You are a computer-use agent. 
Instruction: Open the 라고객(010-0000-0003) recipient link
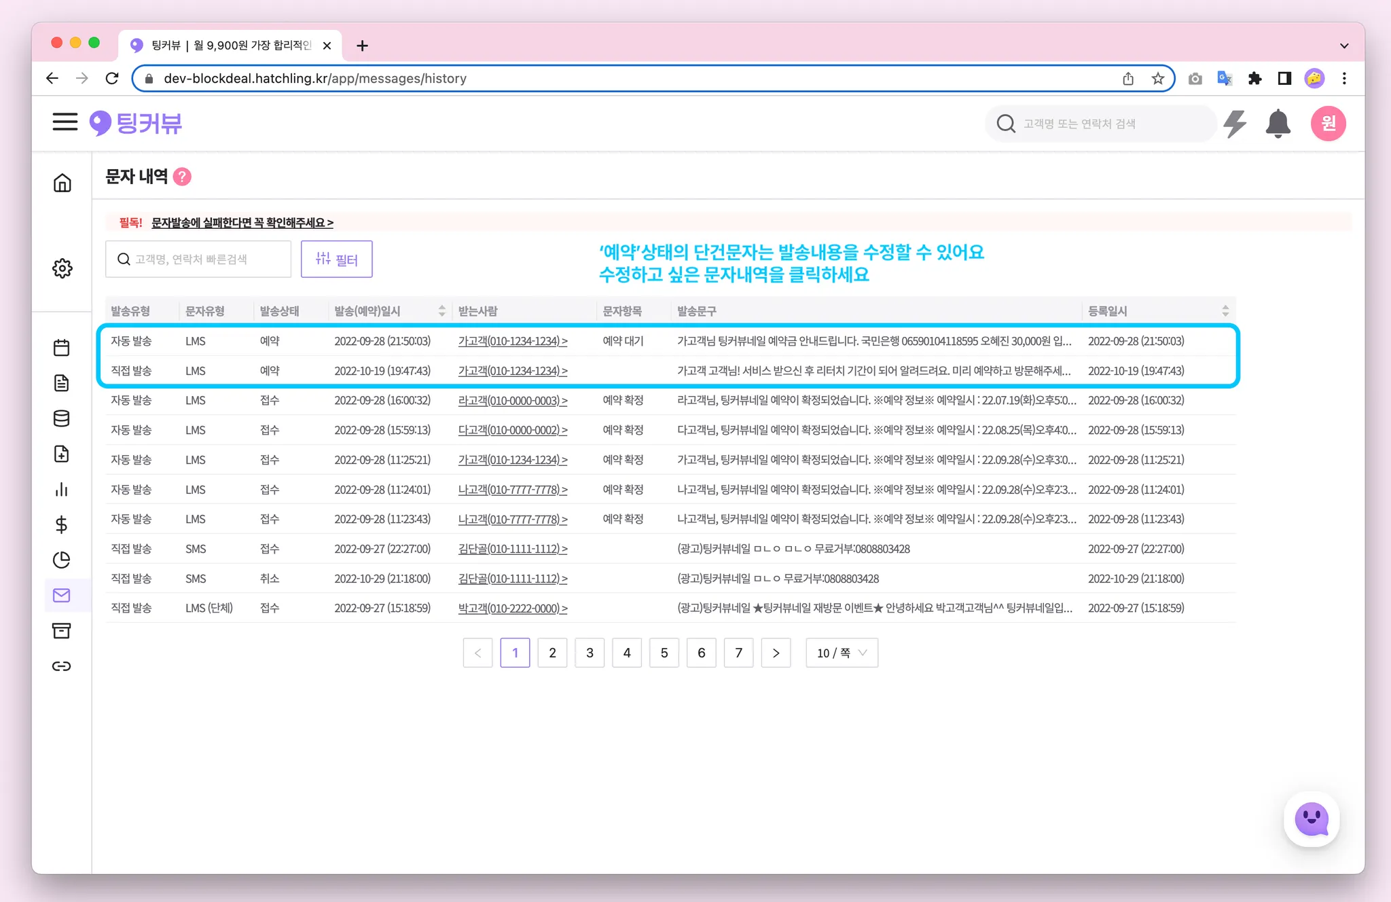point(513,401)
